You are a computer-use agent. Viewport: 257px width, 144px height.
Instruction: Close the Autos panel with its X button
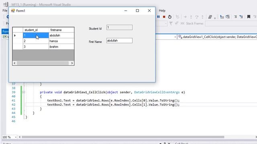click(x=169, y=143)
